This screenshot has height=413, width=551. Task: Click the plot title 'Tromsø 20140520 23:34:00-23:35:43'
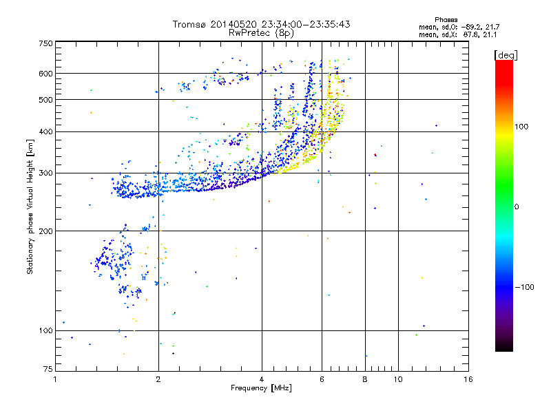261,24
